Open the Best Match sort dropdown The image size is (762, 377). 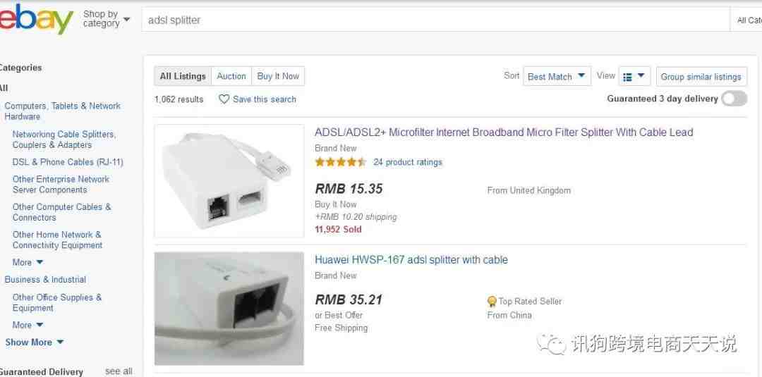click(557, 76)
